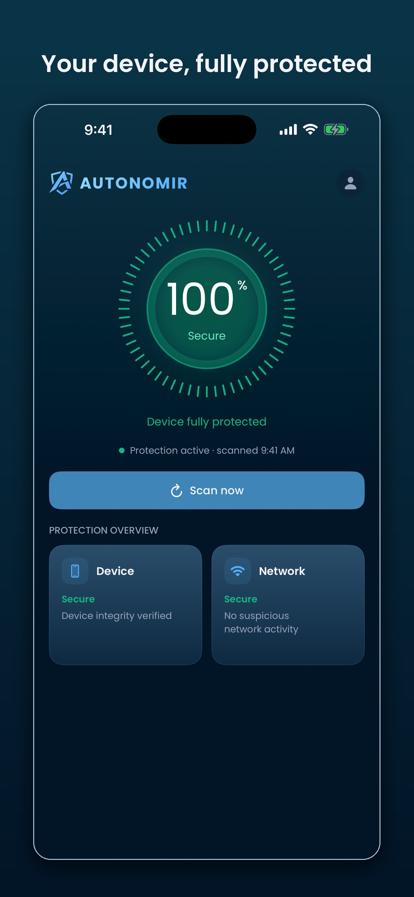Click the Autonomir shield logo
The height and width of the screenshot is (897, 414).
click(61, 183)
